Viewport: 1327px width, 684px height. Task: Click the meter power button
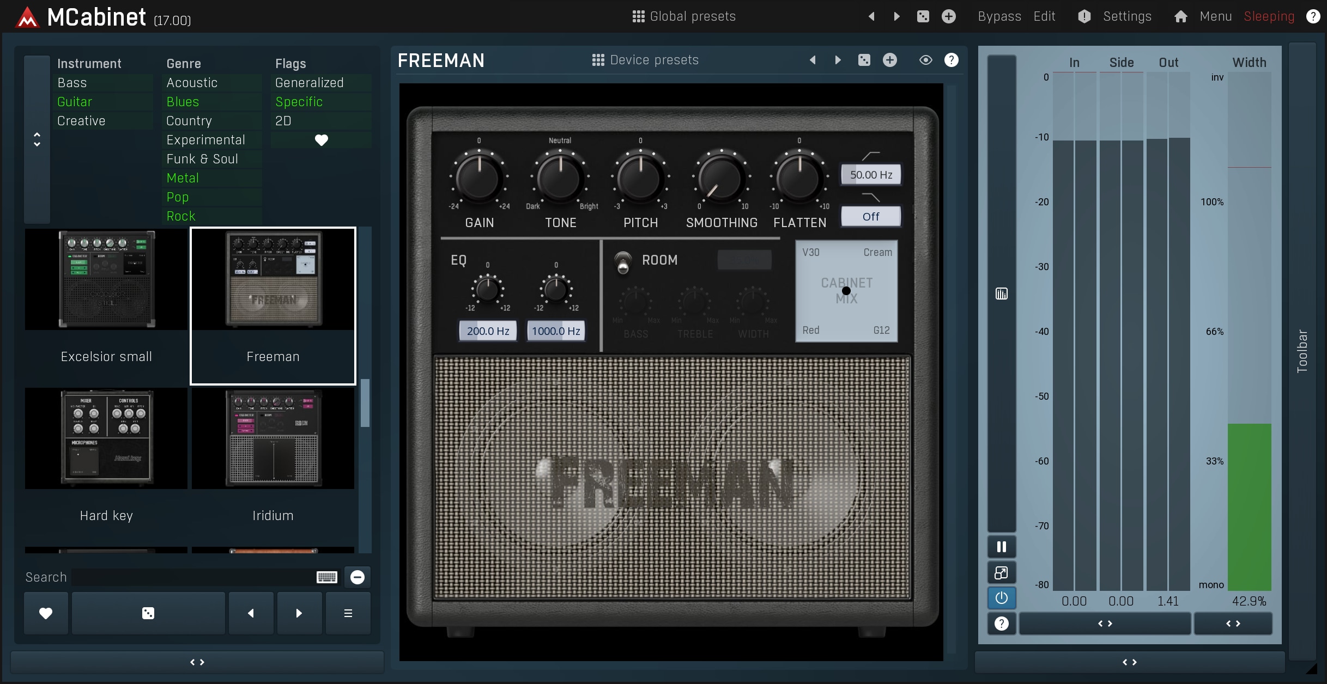1001,598
